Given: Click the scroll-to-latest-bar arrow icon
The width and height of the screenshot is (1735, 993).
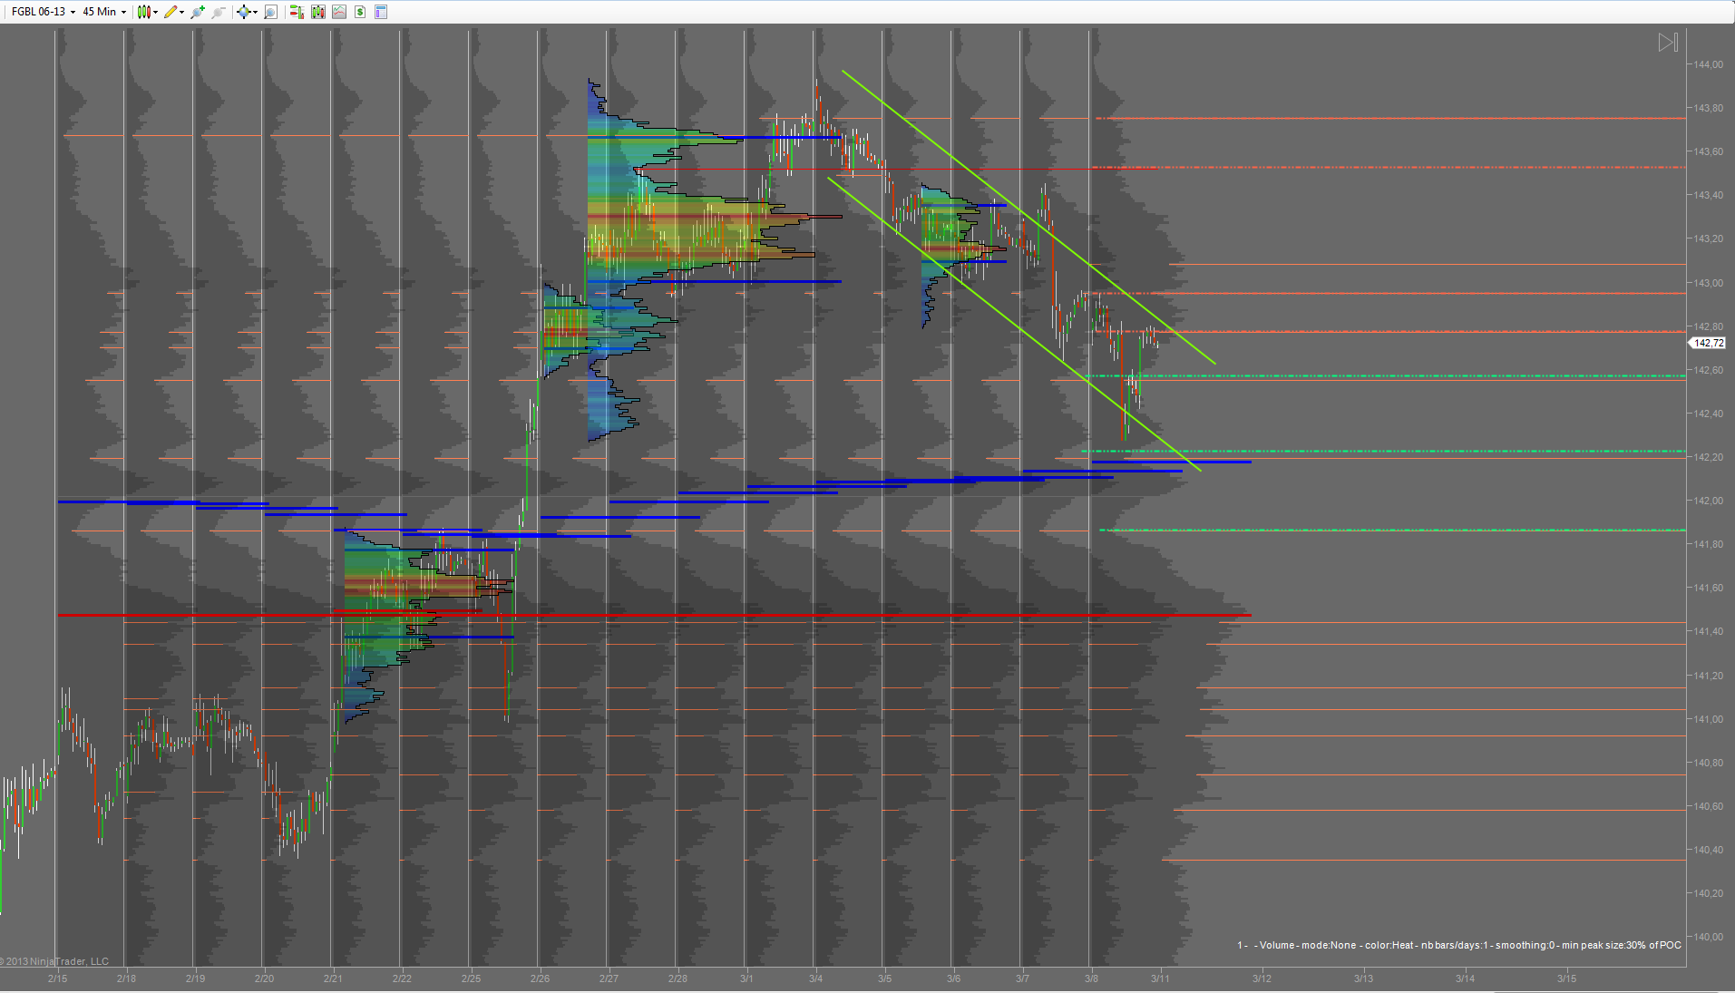Looking at the screenshot, I should pos(1668,43).
